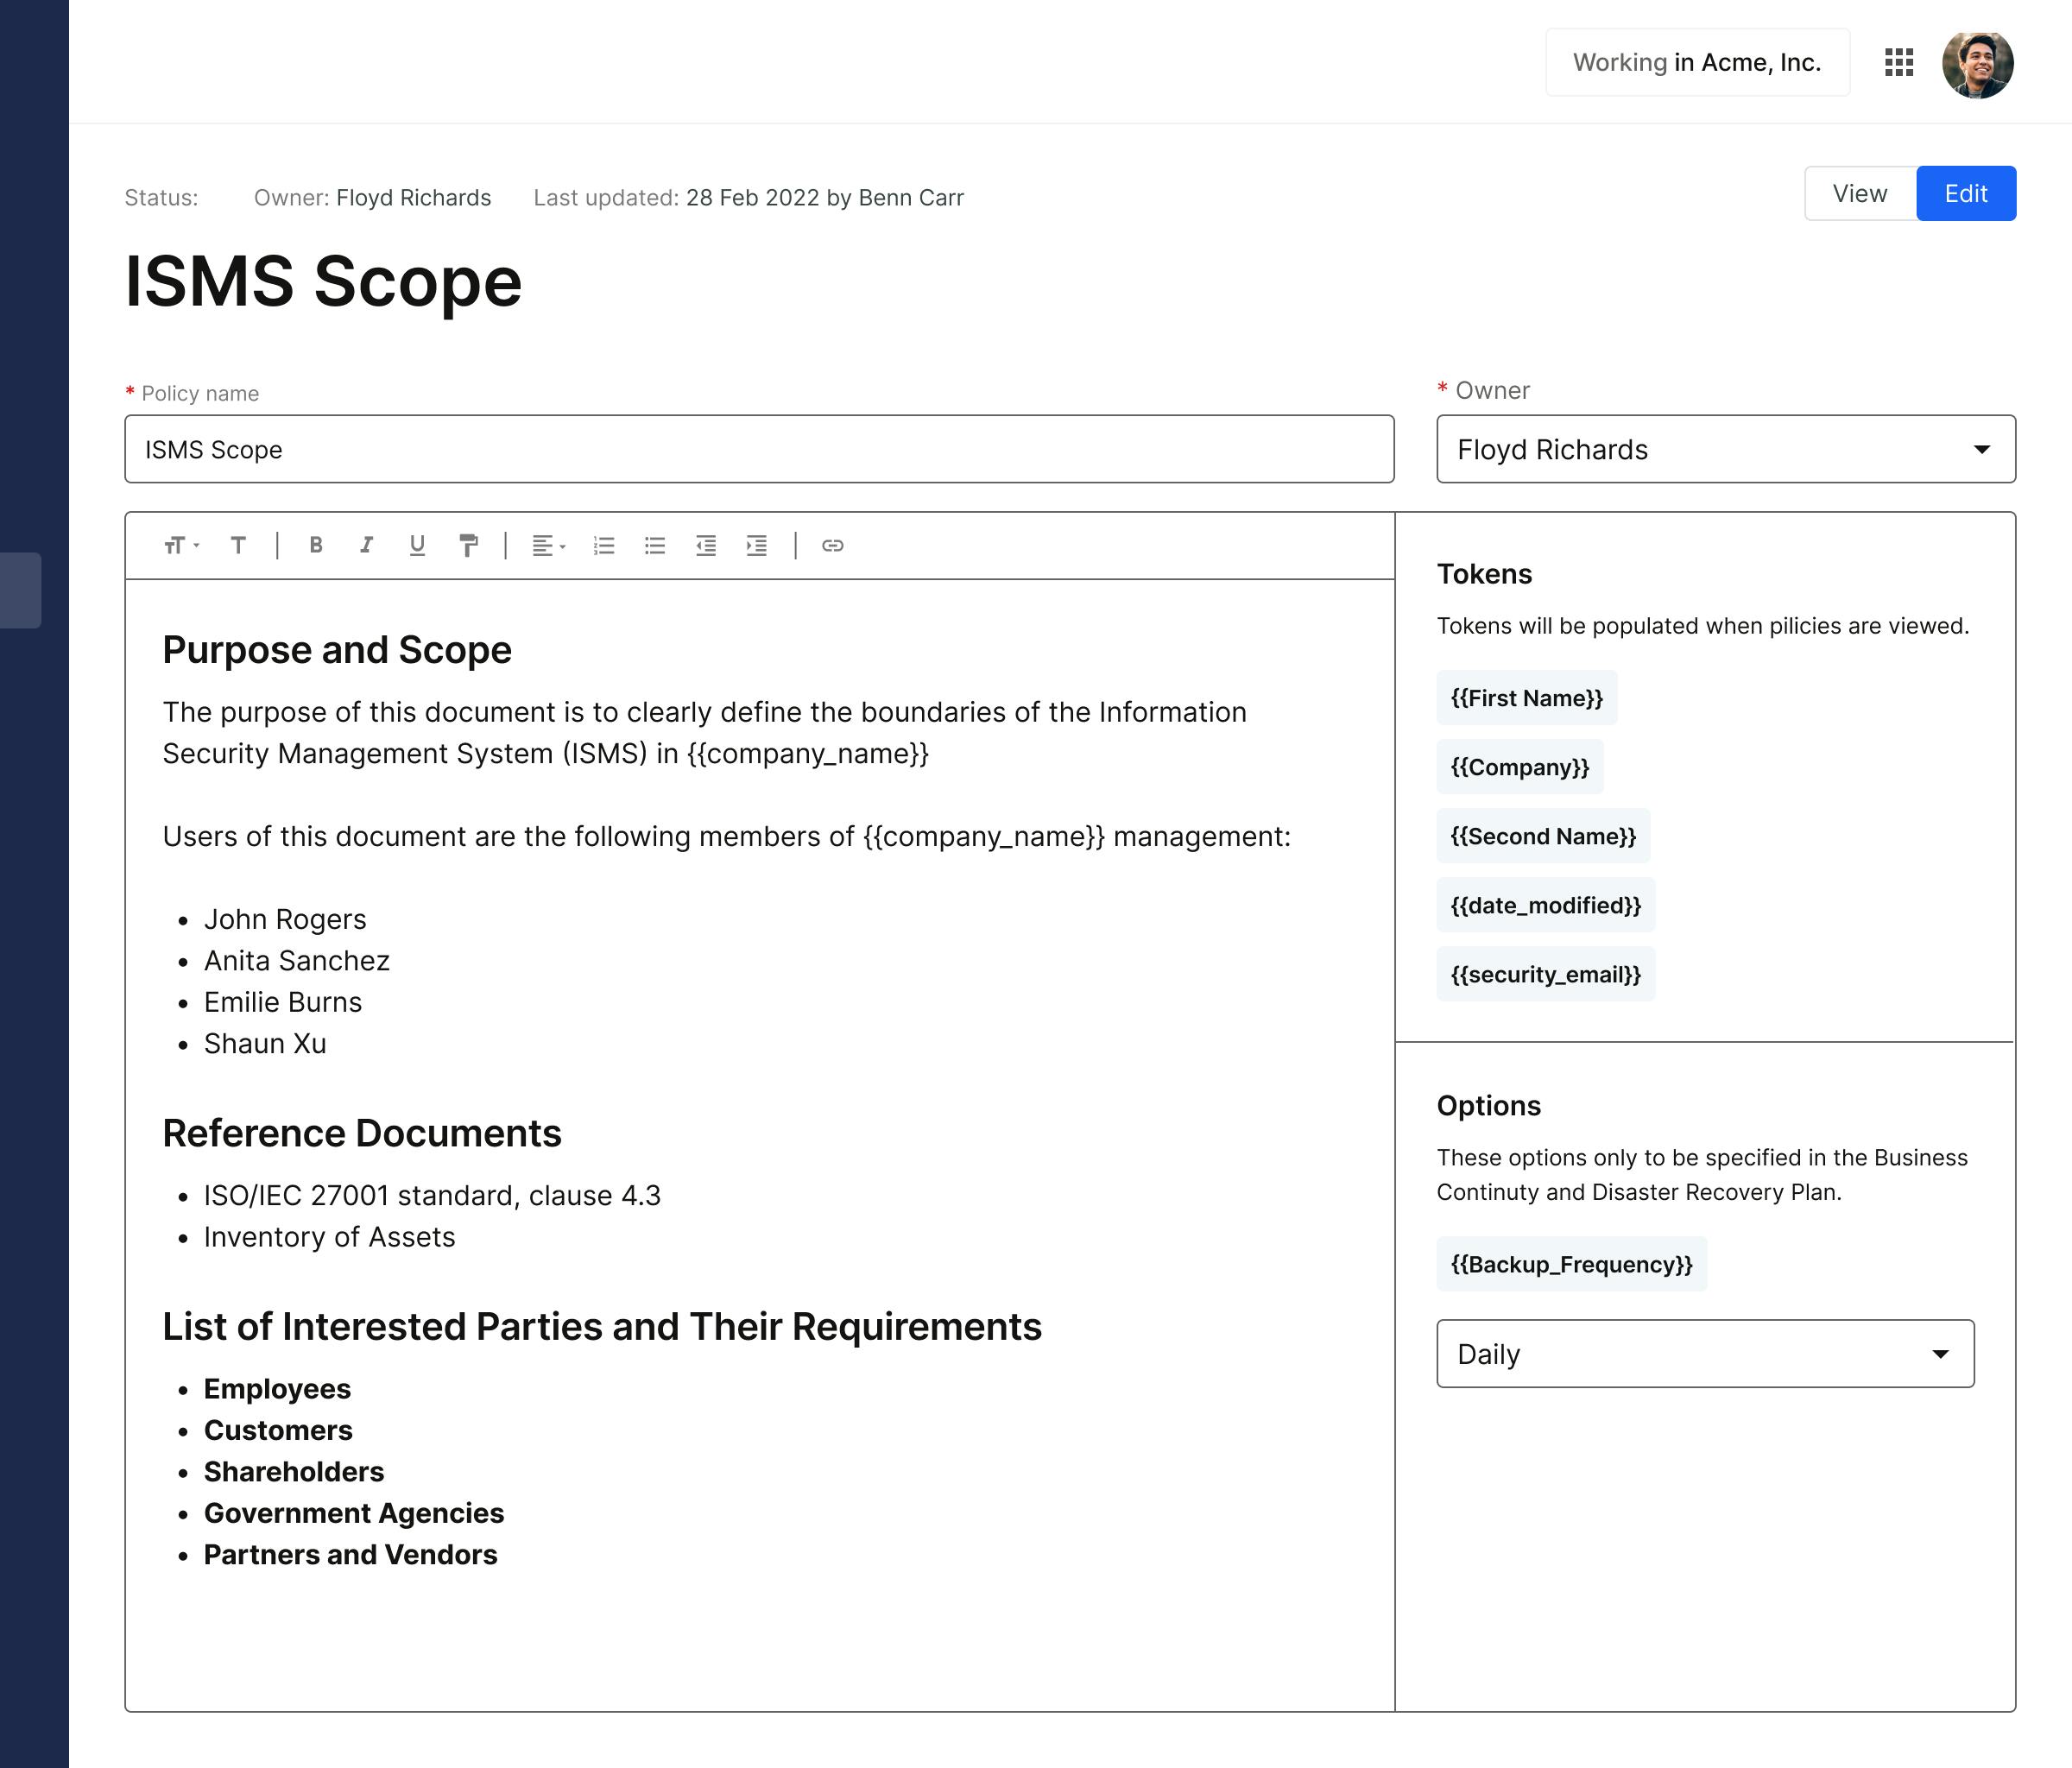Image resolution: width=2072 pixels, height=1768 pixels.
Task: Click the single T text style icon
Action: pos(238,545)
